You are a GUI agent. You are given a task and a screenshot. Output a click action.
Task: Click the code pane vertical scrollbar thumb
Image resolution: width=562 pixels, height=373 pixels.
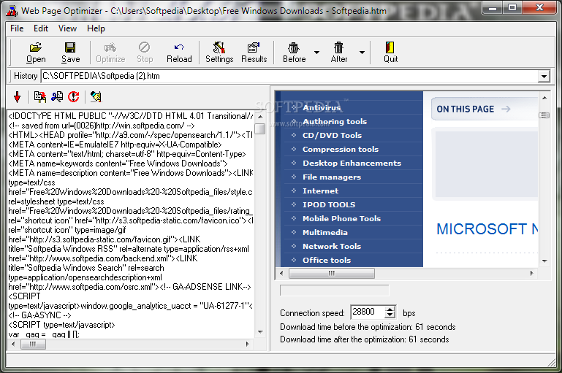point(260,128)
